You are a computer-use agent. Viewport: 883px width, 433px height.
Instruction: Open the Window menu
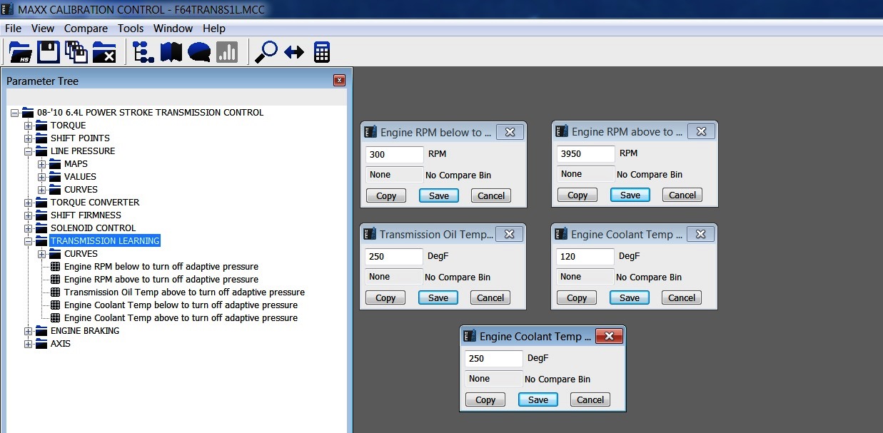point(173,29)
